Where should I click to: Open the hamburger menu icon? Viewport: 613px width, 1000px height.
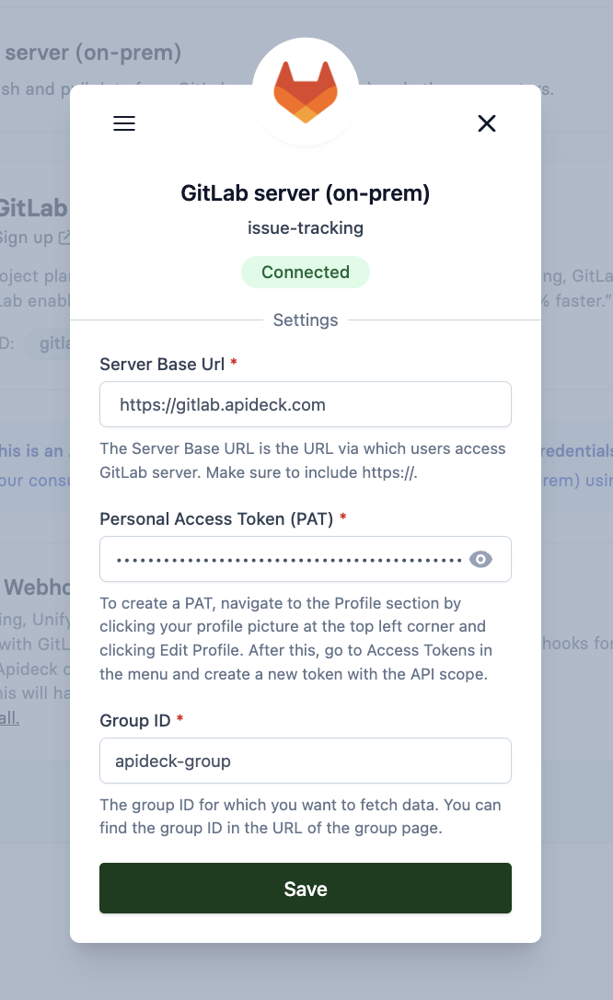click(x=124, y=123)
